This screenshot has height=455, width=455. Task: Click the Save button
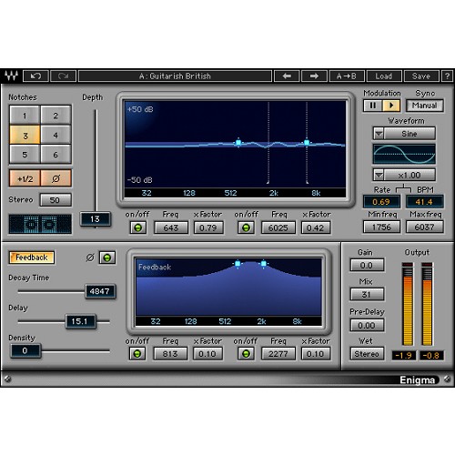[421, 76]
